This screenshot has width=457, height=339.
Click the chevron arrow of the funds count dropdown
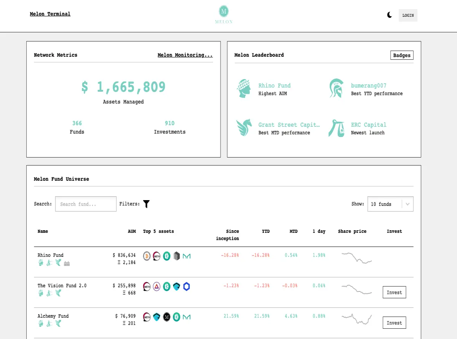coord(407,204)
